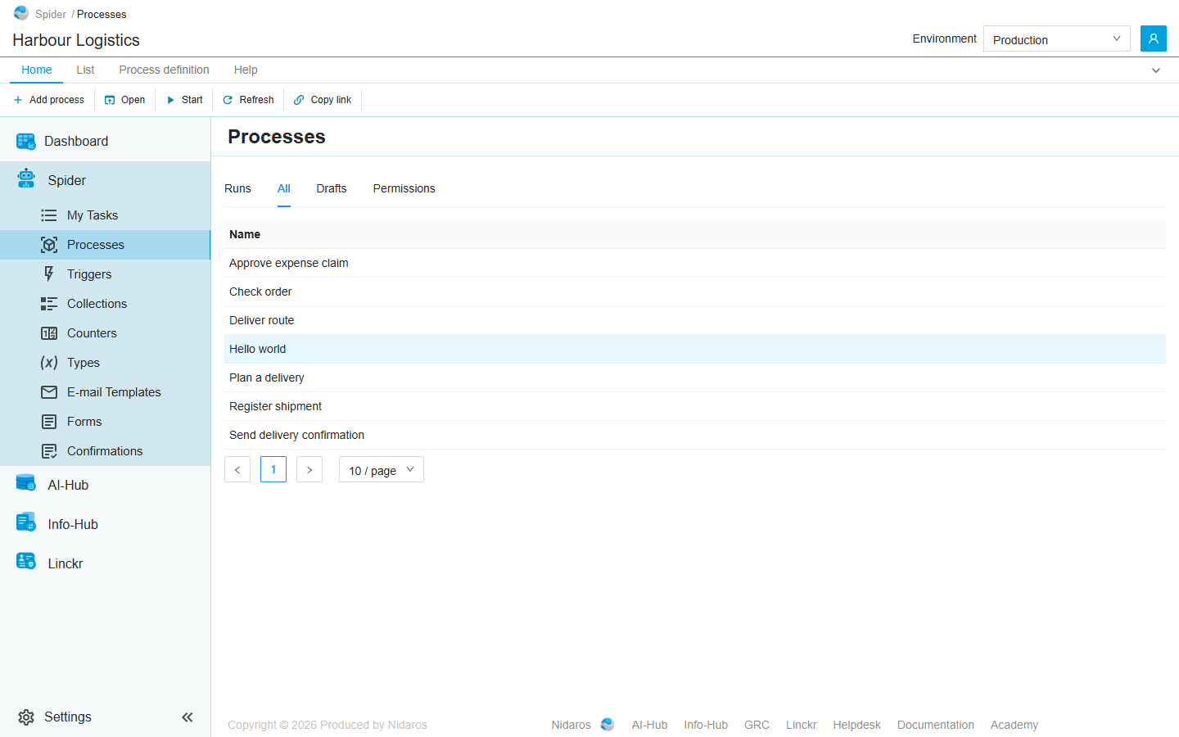Select the Hello world process row
This screenshot has height=737, width=1179.
[x=695, y=349]
